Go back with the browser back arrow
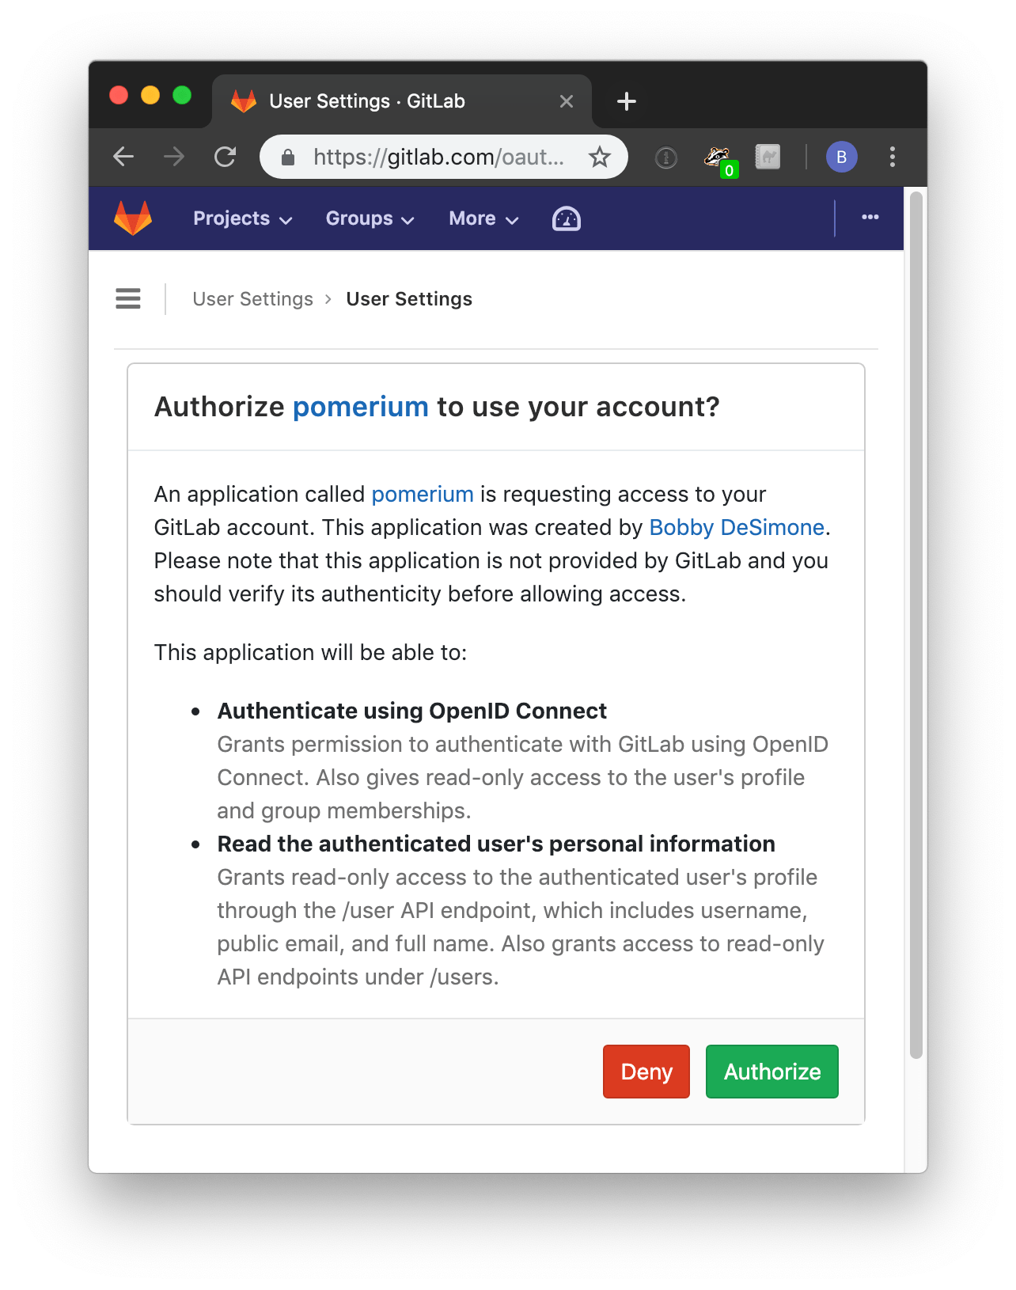Screen dimensions: 1016x1290 pyautogui.click(x=123, y=157)
